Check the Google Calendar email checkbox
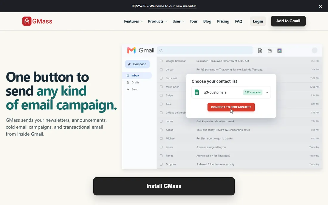 [161, 61]
